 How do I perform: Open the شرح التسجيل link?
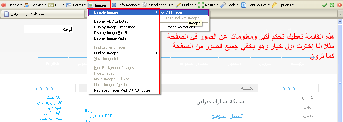pos(51,119)
